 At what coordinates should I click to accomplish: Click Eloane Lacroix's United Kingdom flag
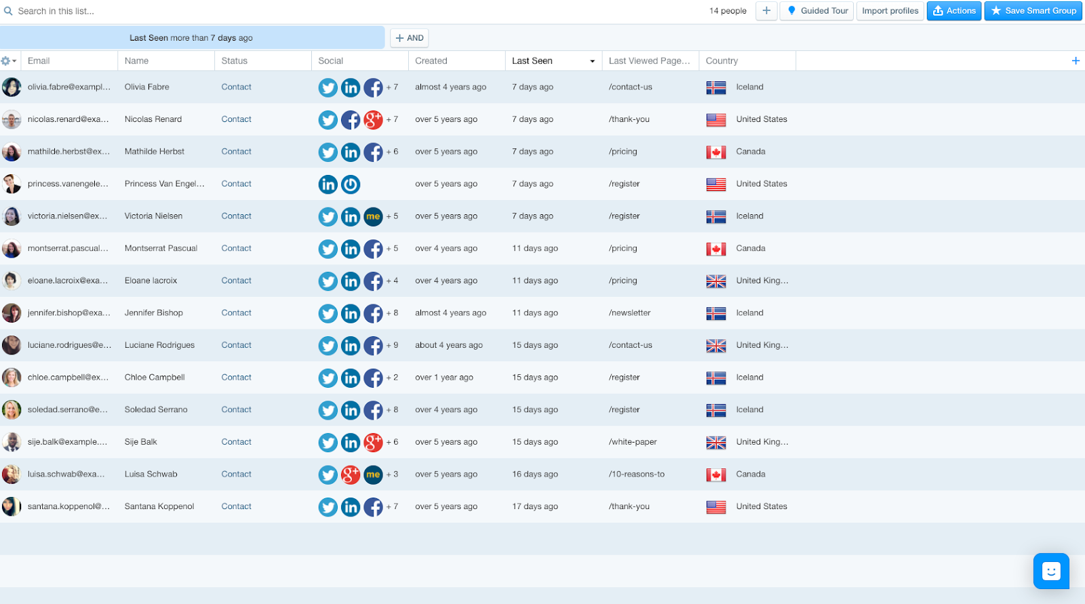(716, 281)
